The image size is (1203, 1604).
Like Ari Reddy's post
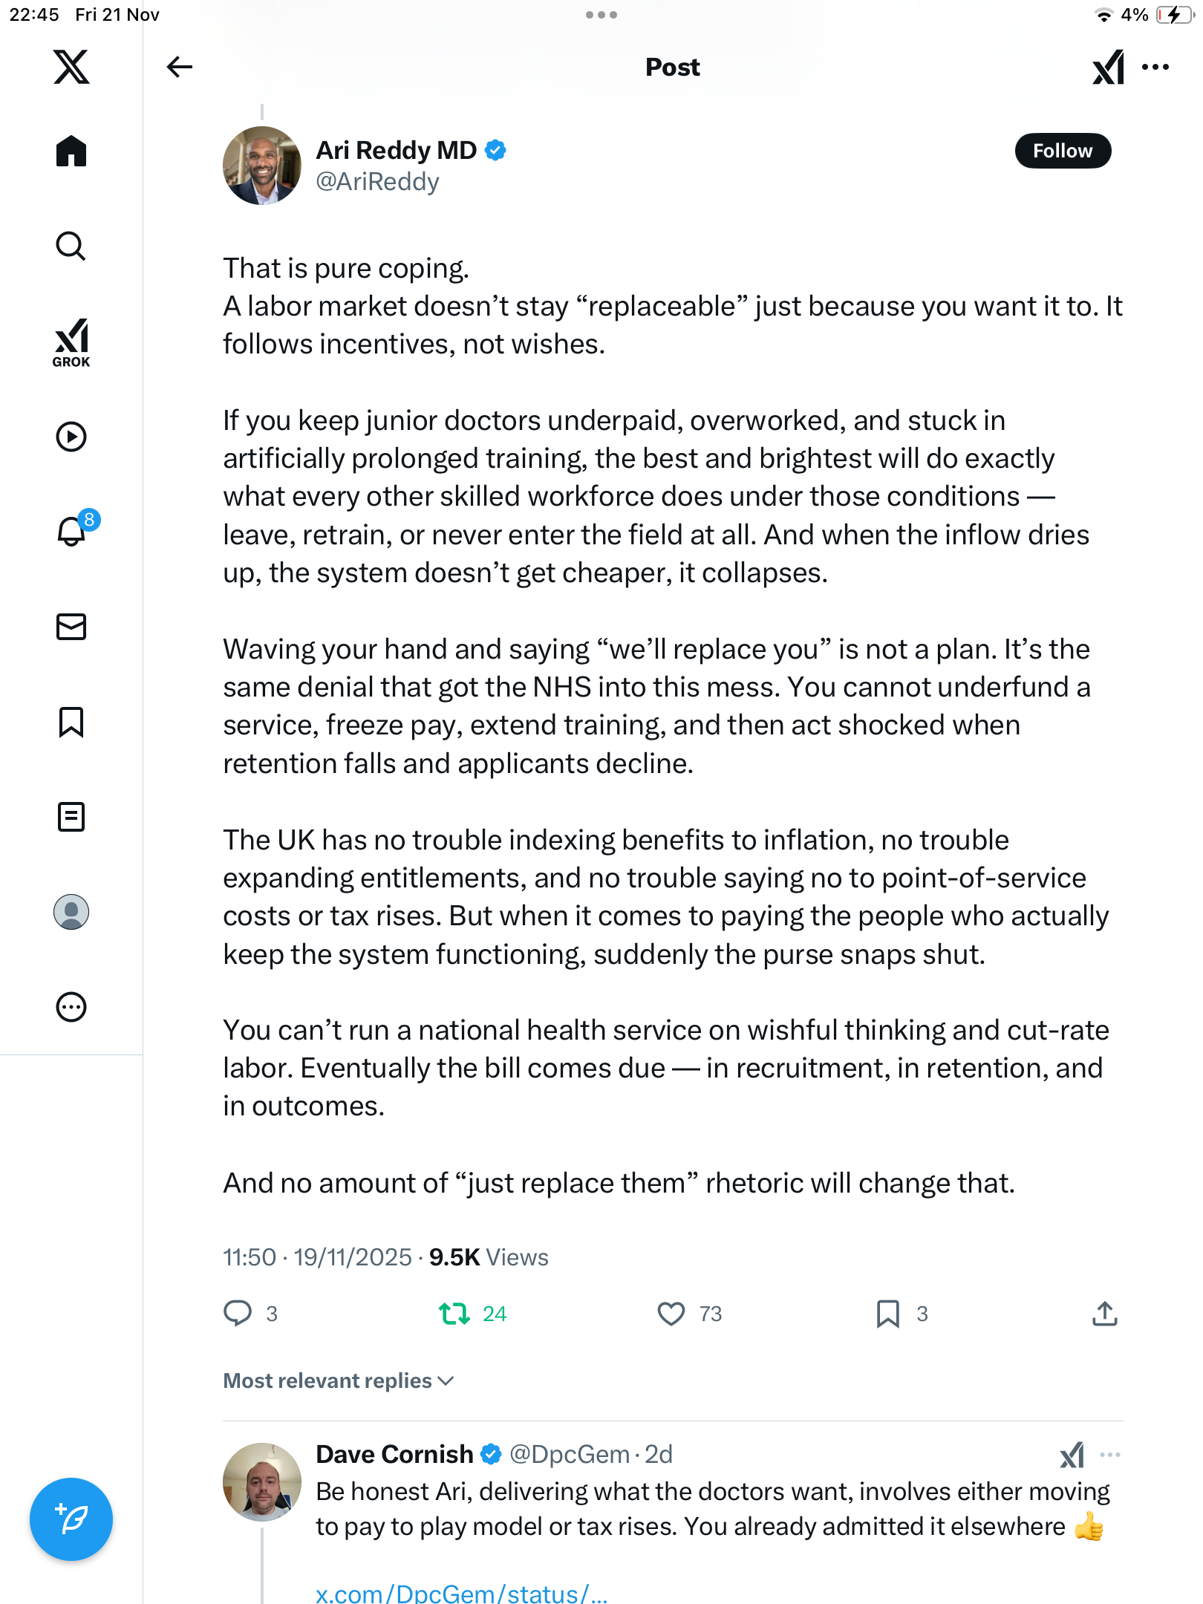pos(671,1314)
